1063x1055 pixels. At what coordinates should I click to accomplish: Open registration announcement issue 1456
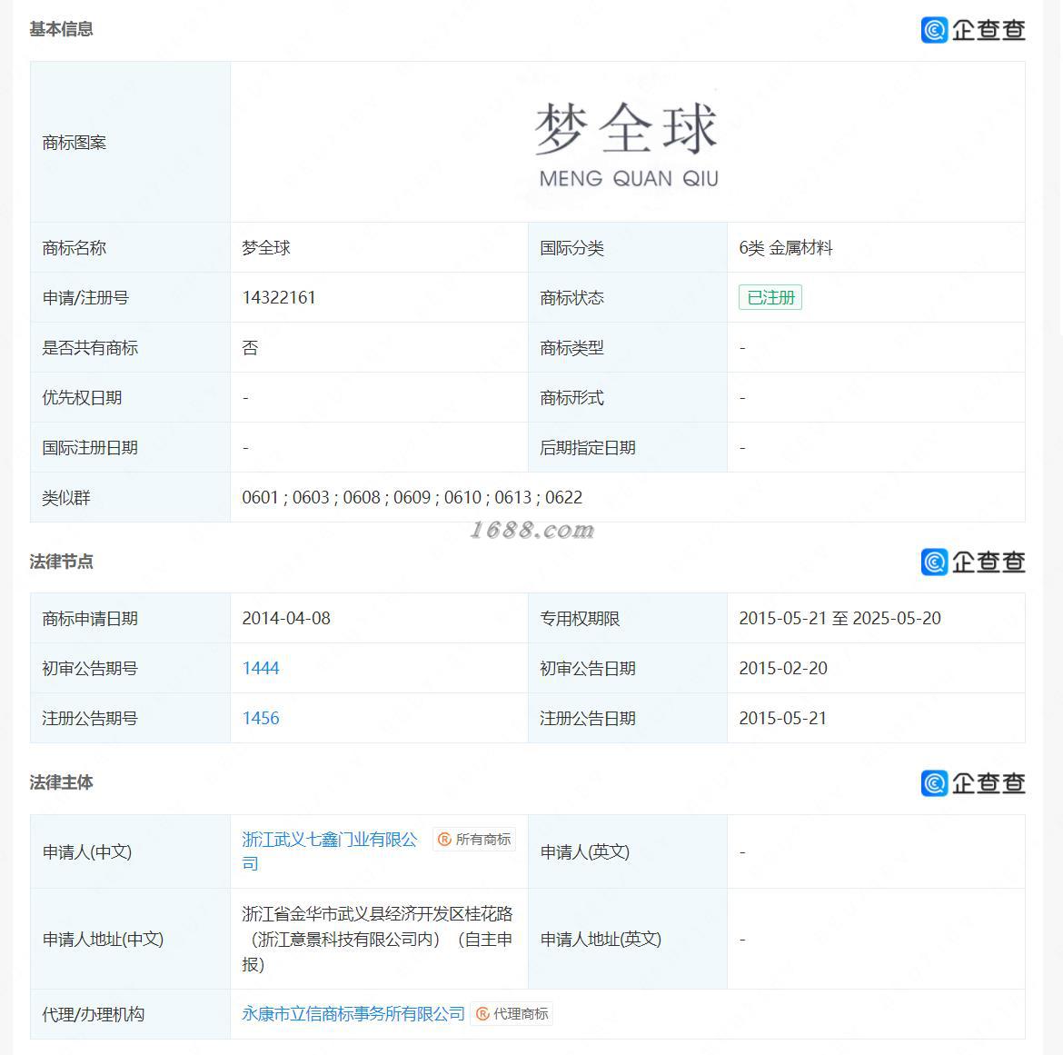[261, 718]
